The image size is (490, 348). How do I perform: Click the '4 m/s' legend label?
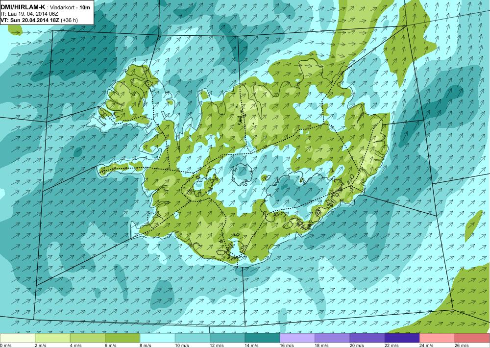75,346
